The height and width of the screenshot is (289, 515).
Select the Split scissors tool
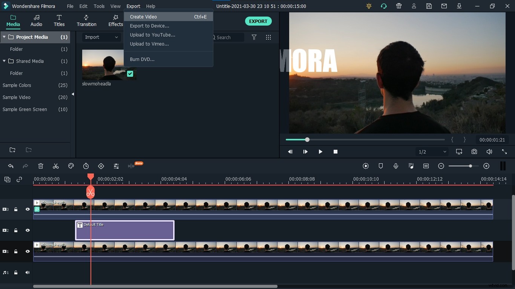(x=56, y=166)
